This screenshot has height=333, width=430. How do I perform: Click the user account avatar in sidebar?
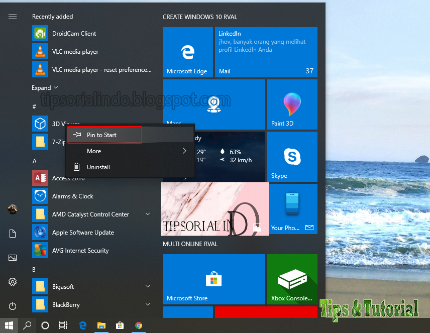[x=13, y=209]
